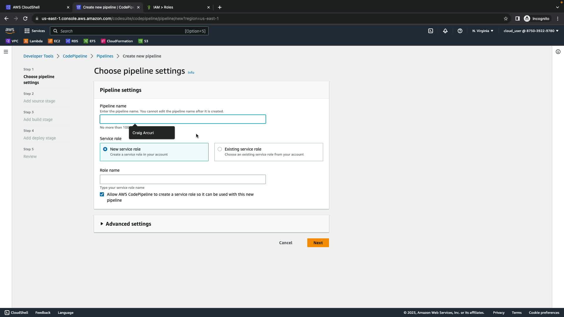564x317 pixels.
Task: Open the N. Virginia region dropdown
Action: pyautogui.click(x=483, y=31)
